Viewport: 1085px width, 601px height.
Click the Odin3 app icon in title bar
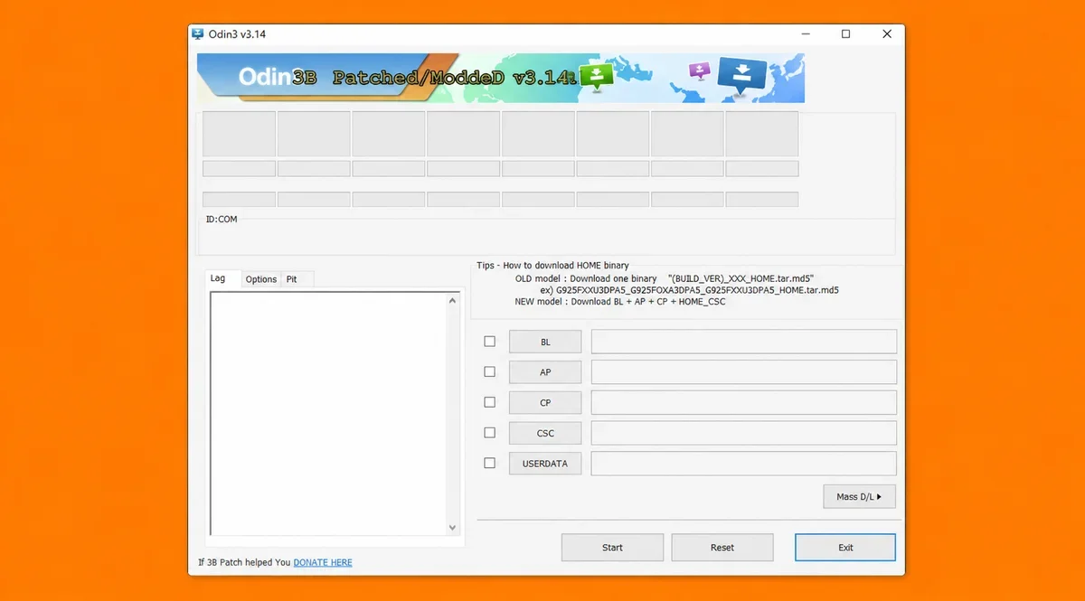coord(198,34)
